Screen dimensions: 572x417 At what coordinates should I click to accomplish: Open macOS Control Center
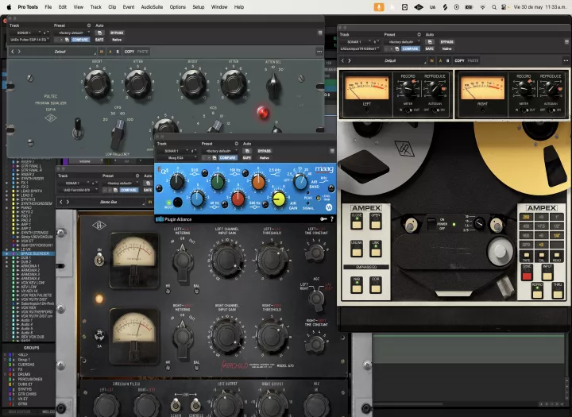click(505, 7)
